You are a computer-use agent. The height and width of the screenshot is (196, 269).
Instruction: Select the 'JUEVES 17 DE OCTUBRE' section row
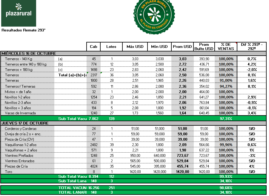133,123
